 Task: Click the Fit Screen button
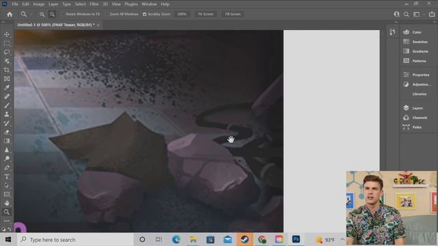coord(206,14)
